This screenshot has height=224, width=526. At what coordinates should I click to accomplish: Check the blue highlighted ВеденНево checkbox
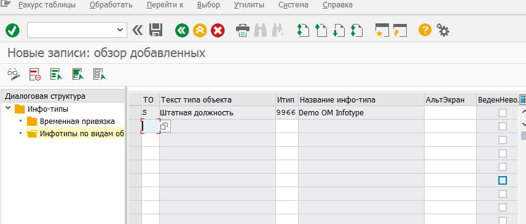[502, 180]
